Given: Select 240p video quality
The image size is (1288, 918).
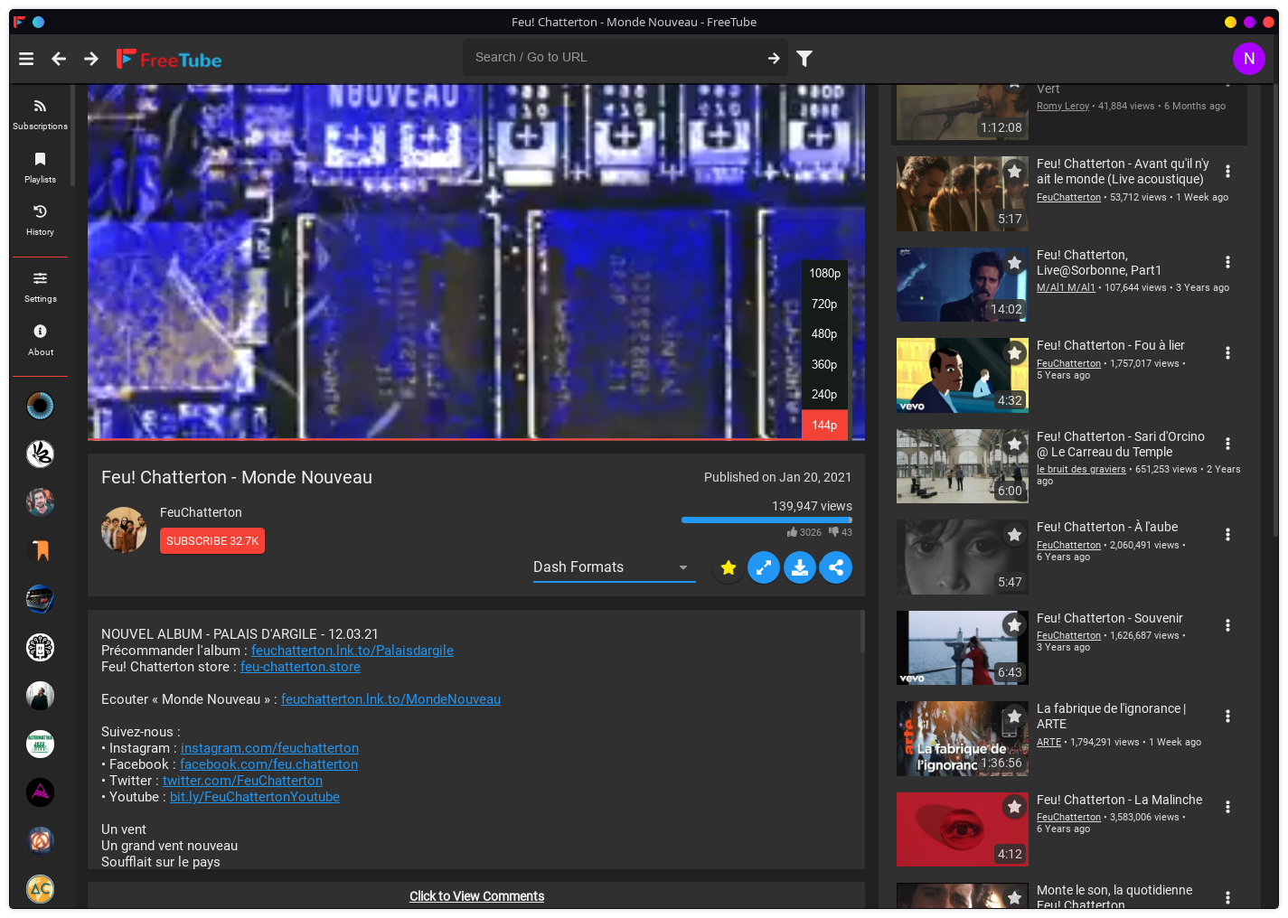Looking at the screenshot, I should click(824, 395).
